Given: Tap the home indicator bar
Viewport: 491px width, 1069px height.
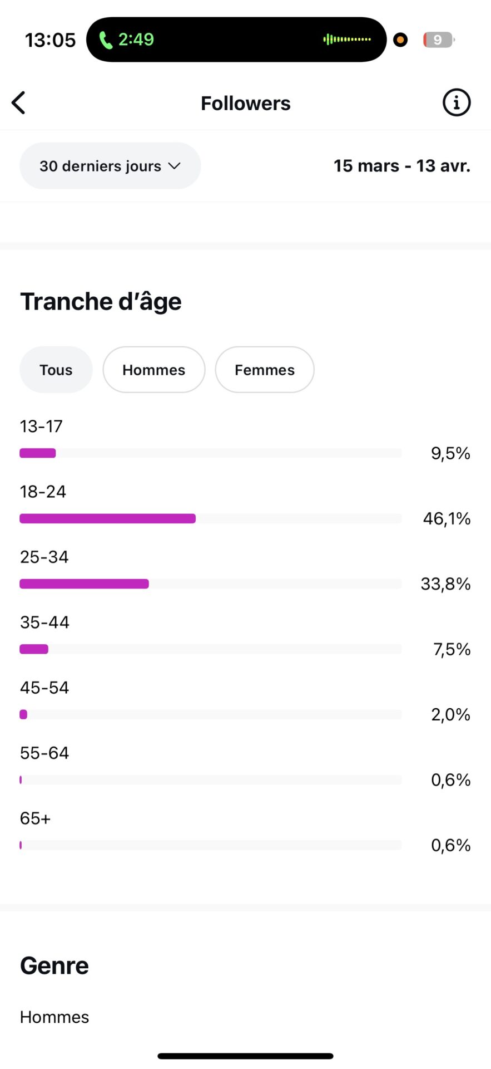Looking at the screenshot, I should point(245,1056).
